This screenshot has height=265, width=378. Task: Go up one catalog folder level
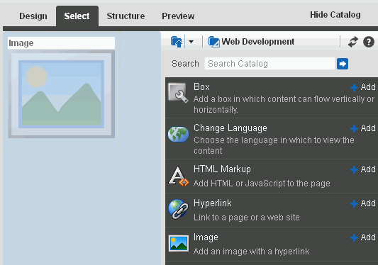[x=177, y=42]
